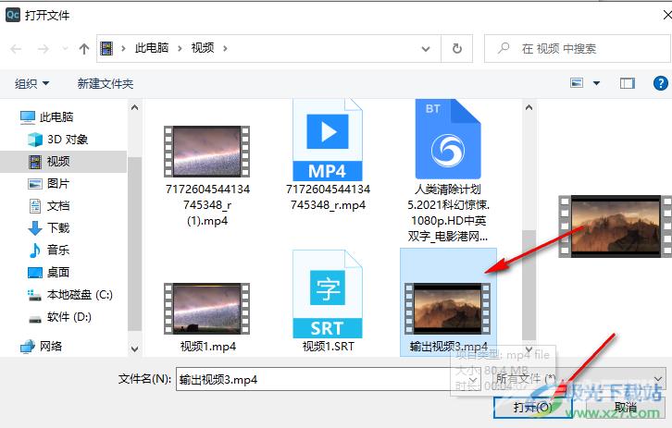Open 音乐 folder in sidebar

[x=48, y=250]
